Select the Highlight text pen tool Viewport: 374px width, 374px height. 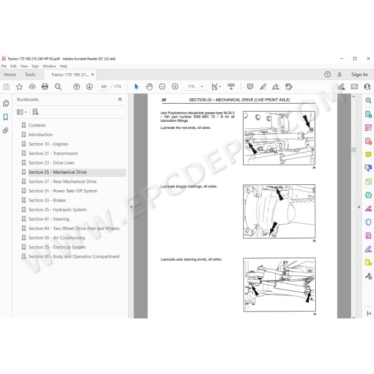(263, 87)
